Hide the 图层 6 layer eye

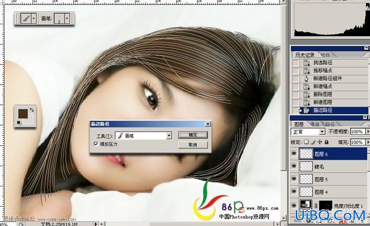click(x=294, y=153)
